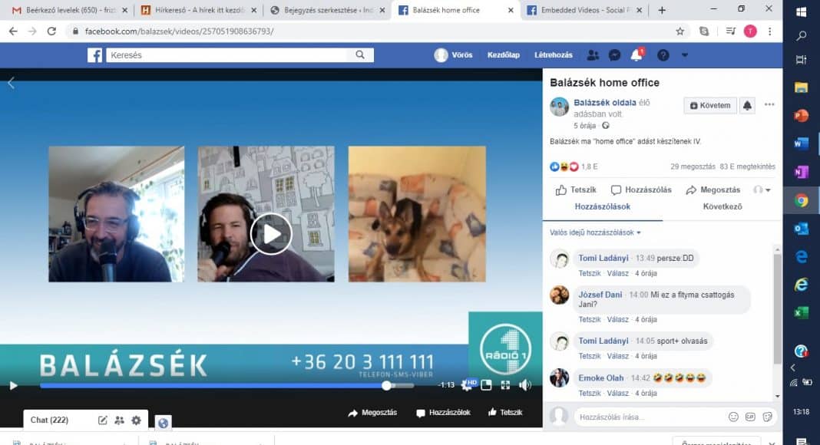This screenshot has height=445, width=820.
Task: Toggle page notifications bell next to Követem
Action: point(747,106)
